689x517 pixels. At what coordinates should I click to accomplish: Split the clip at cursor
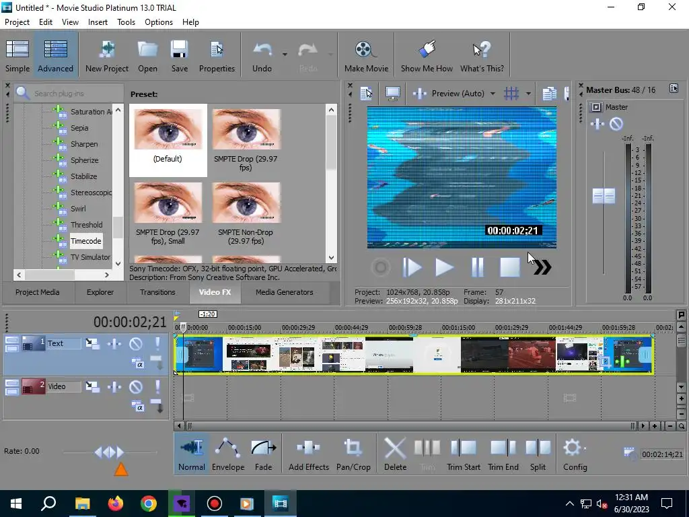pos(538,454)
